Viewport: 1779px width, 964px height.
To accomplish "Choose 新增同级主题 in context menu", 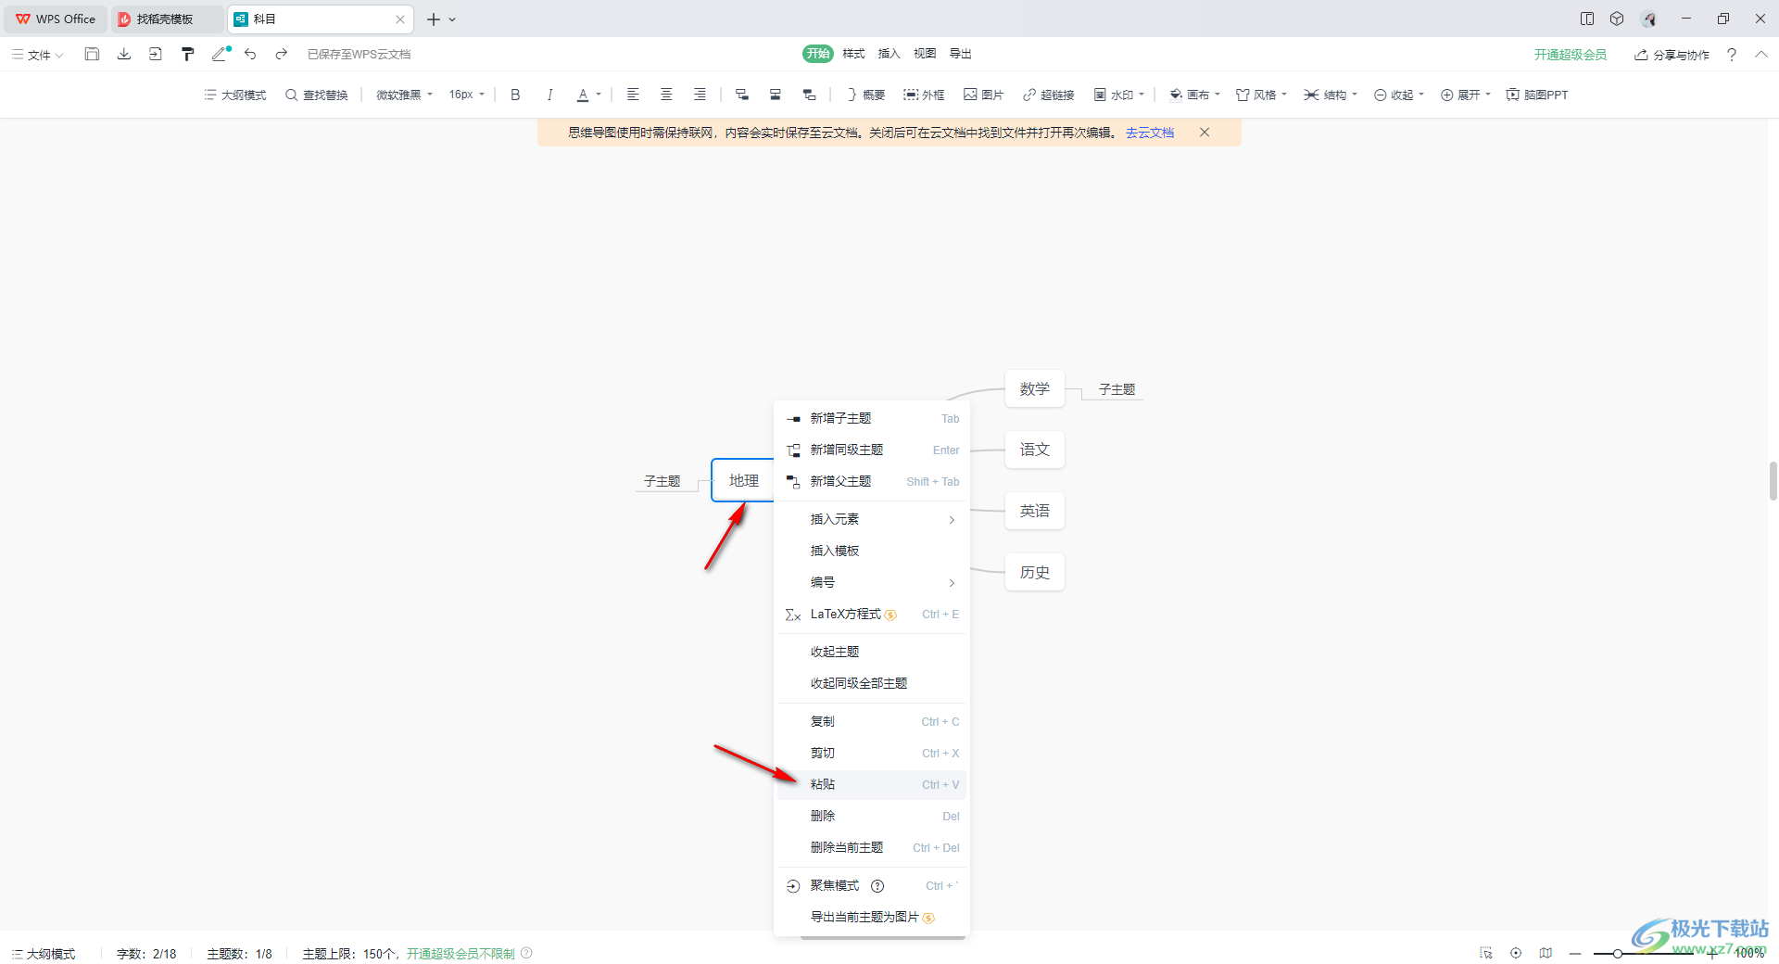I will coord(872,450).
